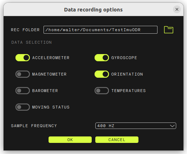The width and height of the screenshot is (187, 154).
Task: Click the MOVING STATUS label text
Action: pyautogui.click(x=51, y=107)
